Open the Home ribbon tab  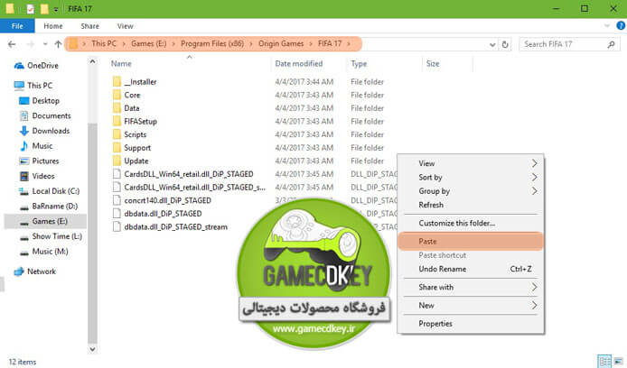pos(53,26)
